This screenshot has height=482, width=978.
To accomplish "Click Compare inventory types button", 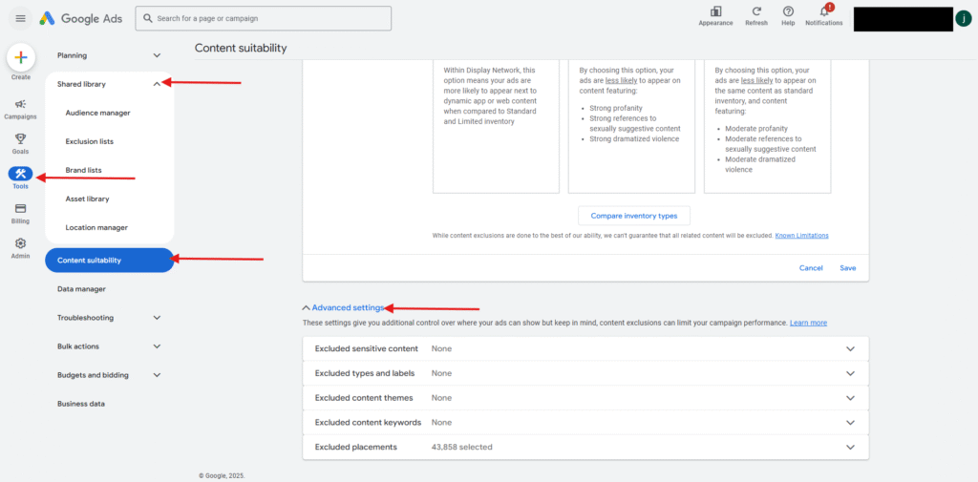I will coord(634,216).
